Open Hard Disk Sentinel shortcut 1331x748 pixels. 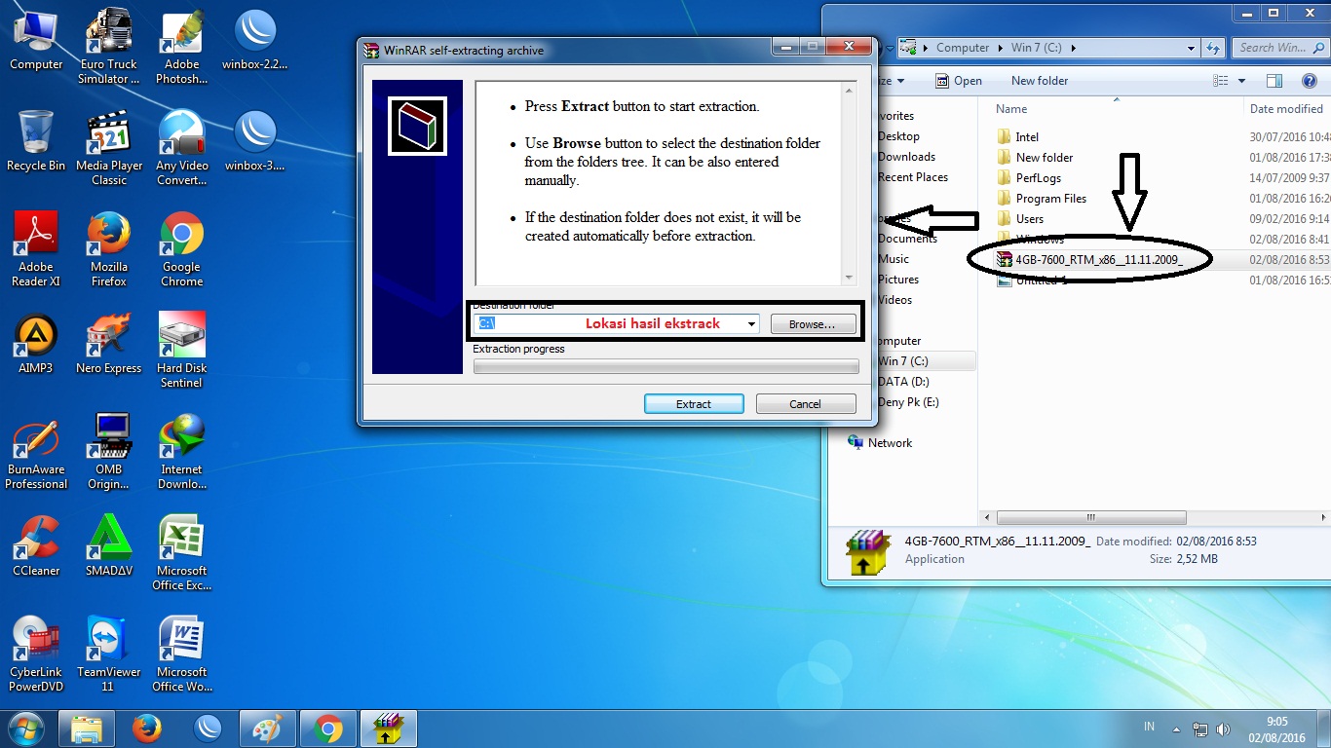[x=182, y=350]
